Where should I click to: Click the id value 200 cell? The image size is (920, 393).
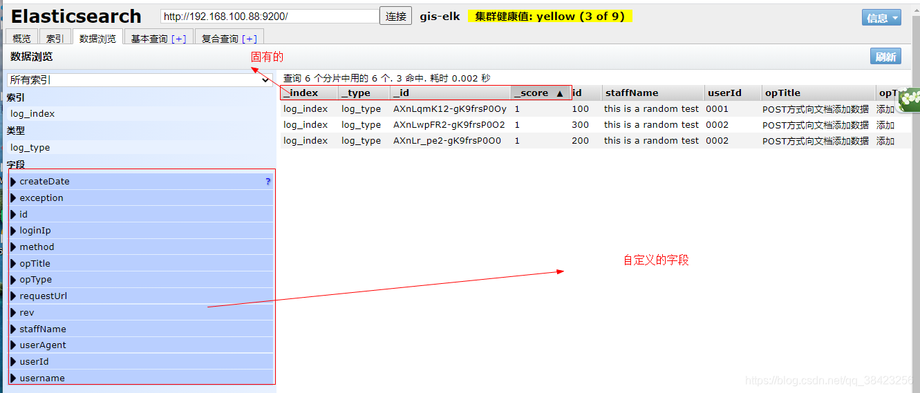(x=581, y=141)
